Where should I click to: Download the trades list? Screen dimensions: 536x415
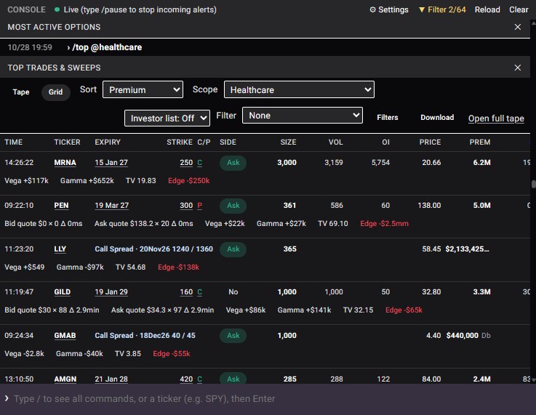[x=437, y=118]
